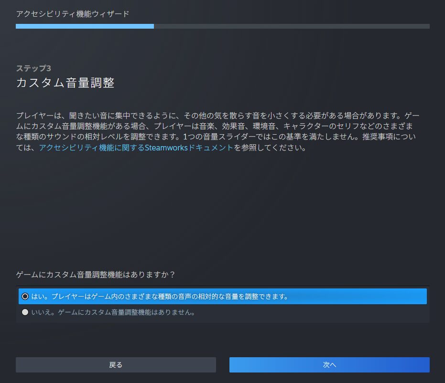
Task: Click empty space right of the いいえ option
Action: click(311, 313)
